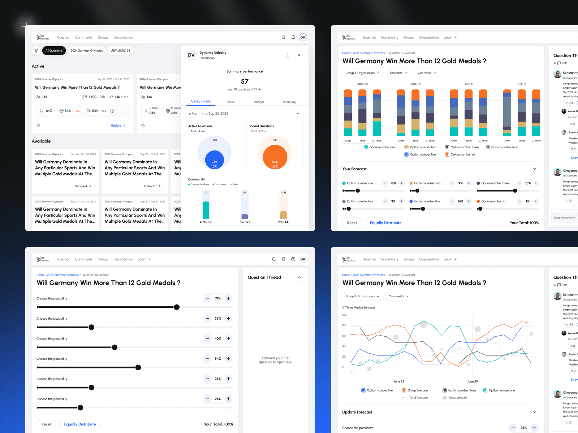Screen dimensions: 578x433
Task: Click the filter funnel beside All Questions
Action: click(x=36, y=51)
